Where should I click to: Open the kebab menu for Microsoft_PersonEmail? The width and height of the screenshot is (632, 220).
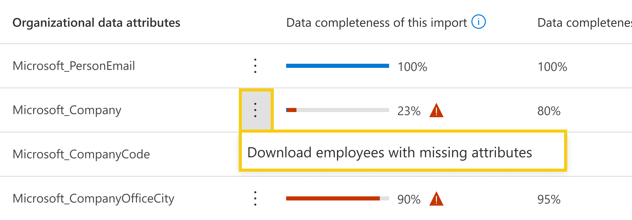(x=255, y=66)
